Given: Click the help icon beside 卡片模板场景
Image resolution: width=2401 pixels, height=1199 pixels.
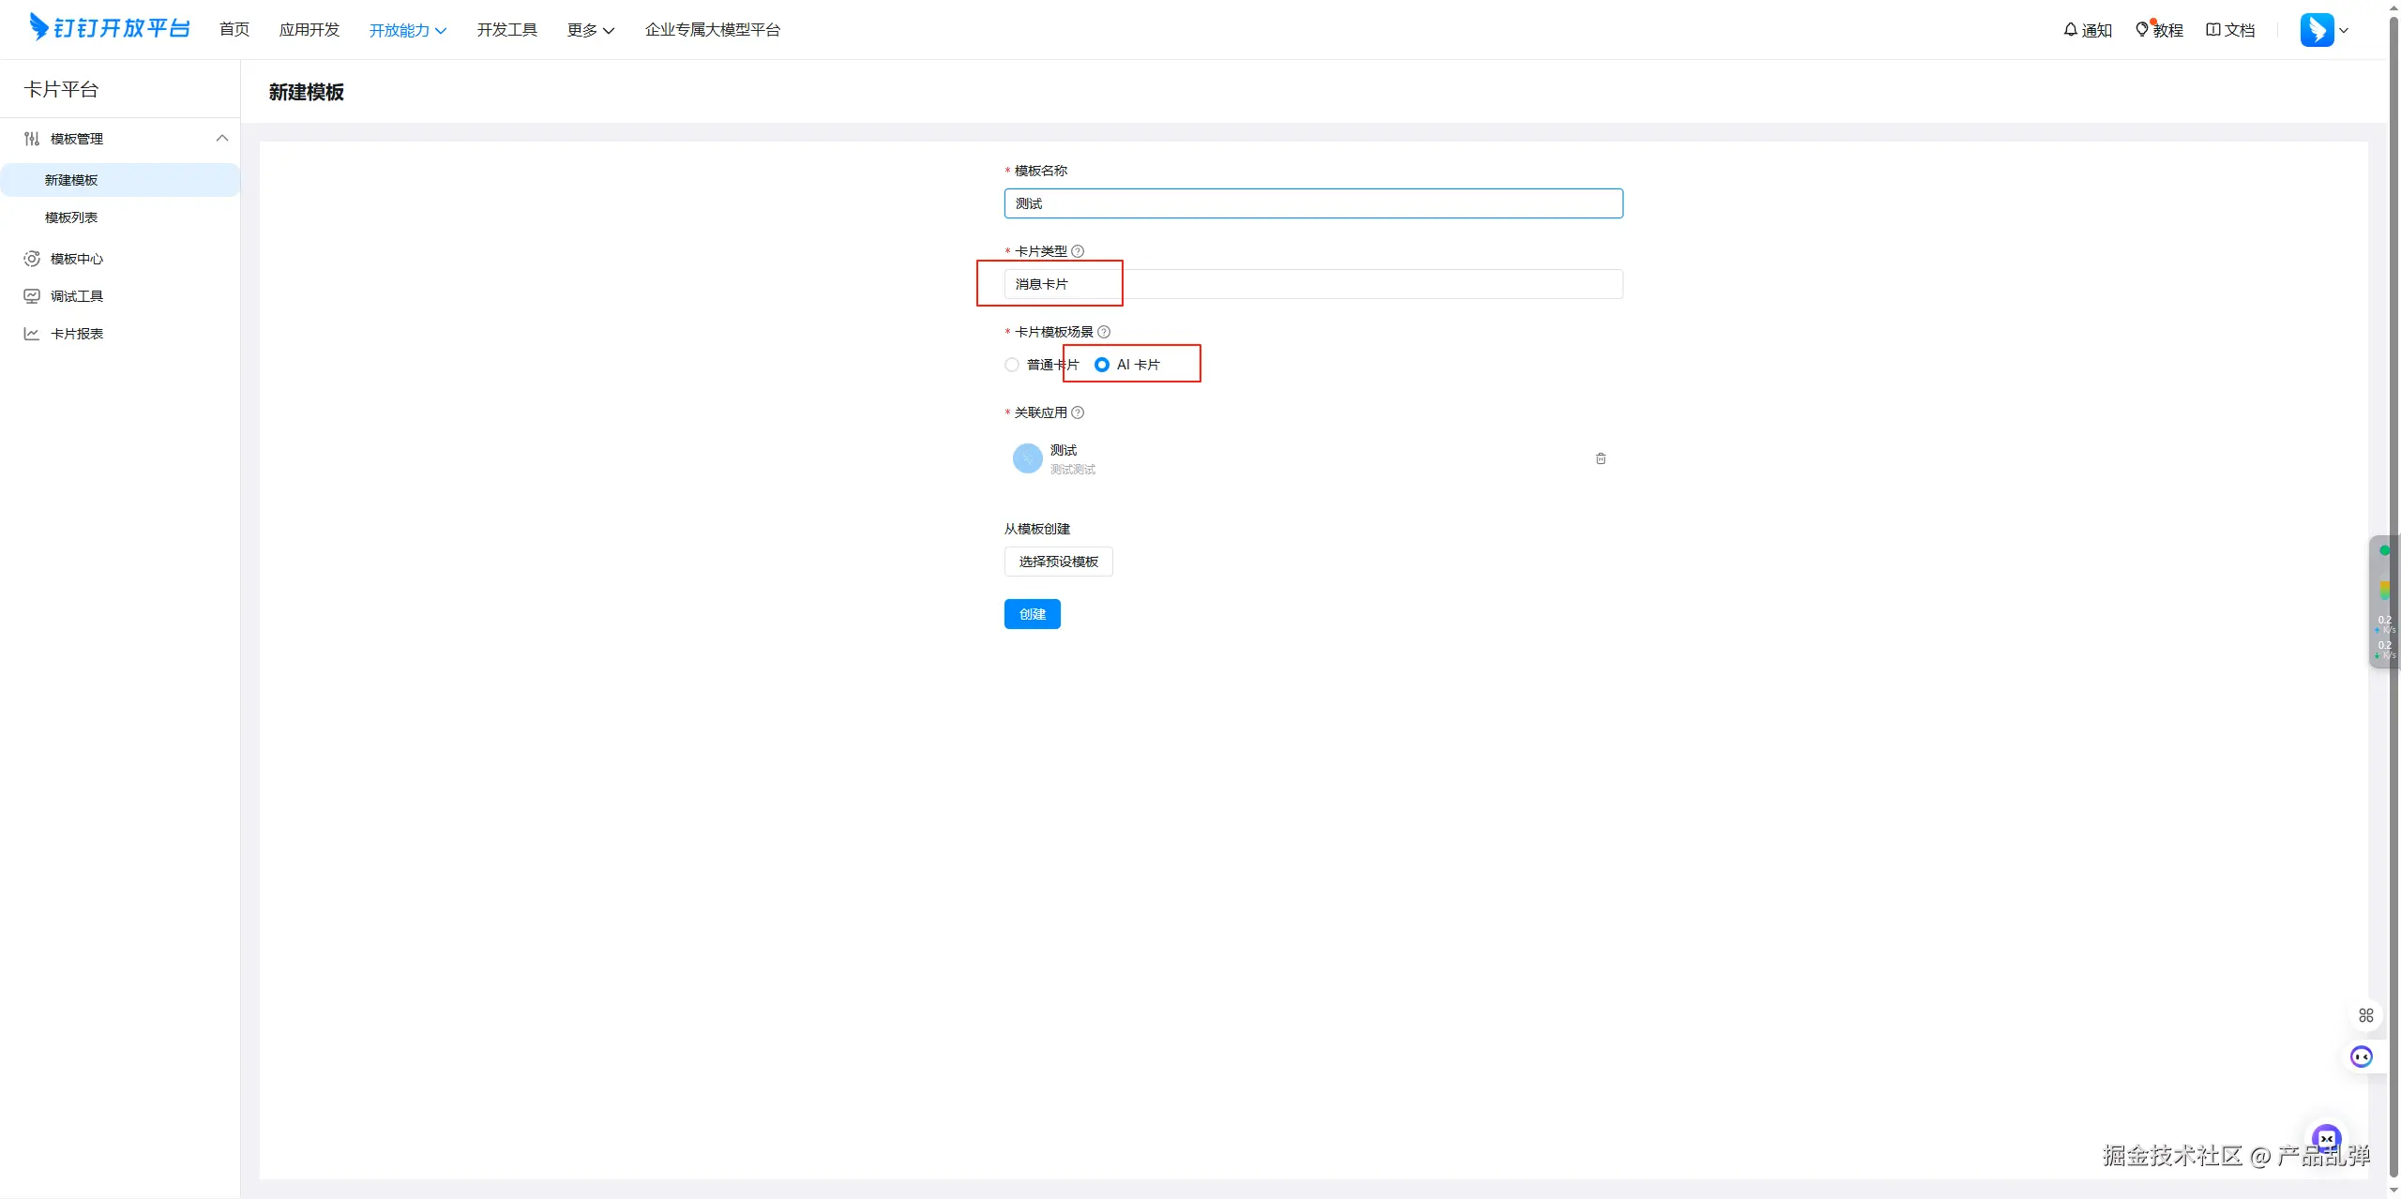Looking at the screenshot, I should pyautogui.click(x=1104, y=332).
